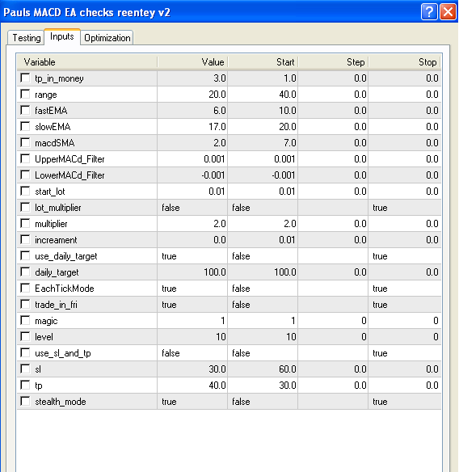The image size is (459, 472).
Task: Select the Inputs tab
Action: [62, 36]
